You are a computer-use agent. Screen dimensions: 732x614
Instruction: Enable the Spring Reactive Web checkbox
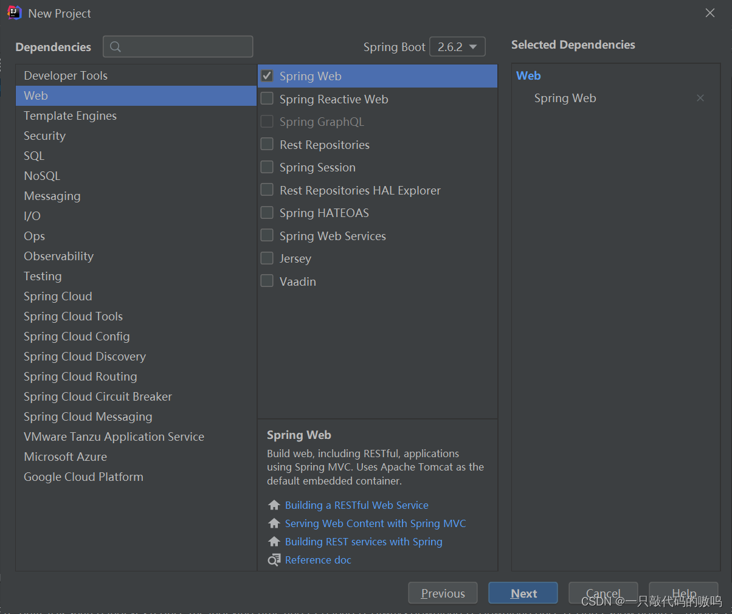[267, 98]
